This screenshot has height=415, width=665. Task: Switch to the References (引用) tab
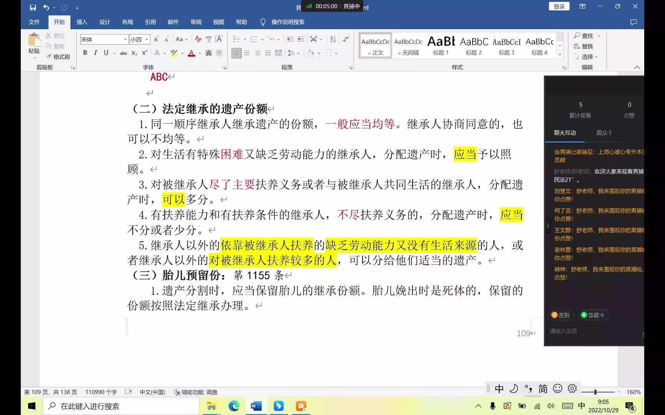pyautogui.click(x=150, y=22)
